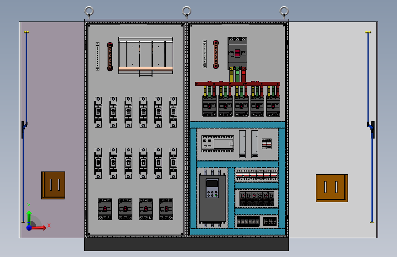Select the rightmost breaker in bottom row of left compartment
Viewport: 397px width, 257px height.
pyautogui.click(x=166, y=209)
